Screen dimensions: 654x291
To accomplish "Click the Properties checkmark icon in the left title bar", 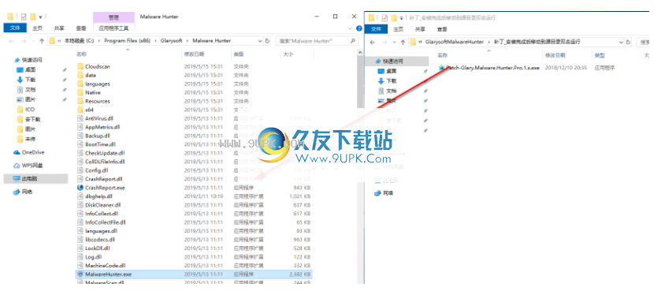I will coord(24,17).
